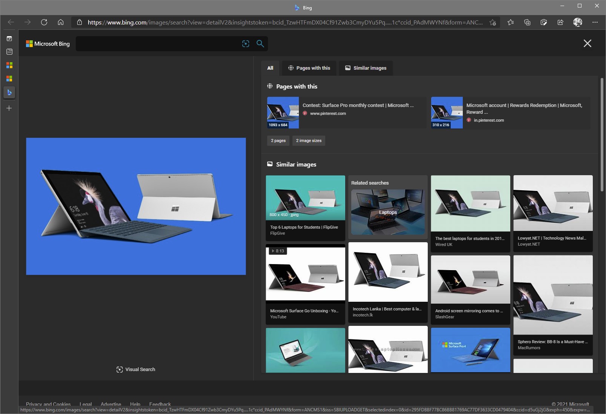Refresh the page with reload icon

click(44, 22)
